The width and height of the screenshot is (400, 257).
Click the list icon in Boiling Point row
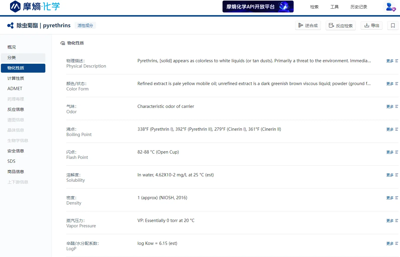(397, 129)
